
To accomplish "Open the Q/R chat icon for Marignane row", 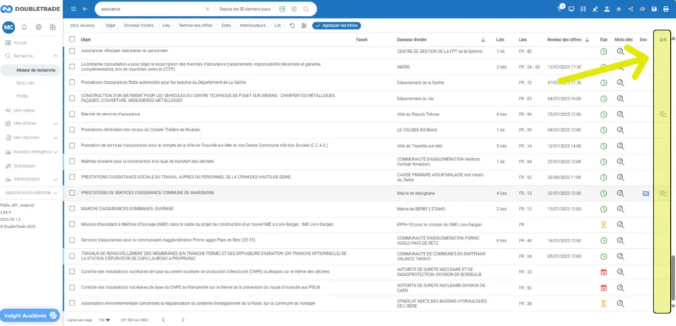I will pos(662,193).
